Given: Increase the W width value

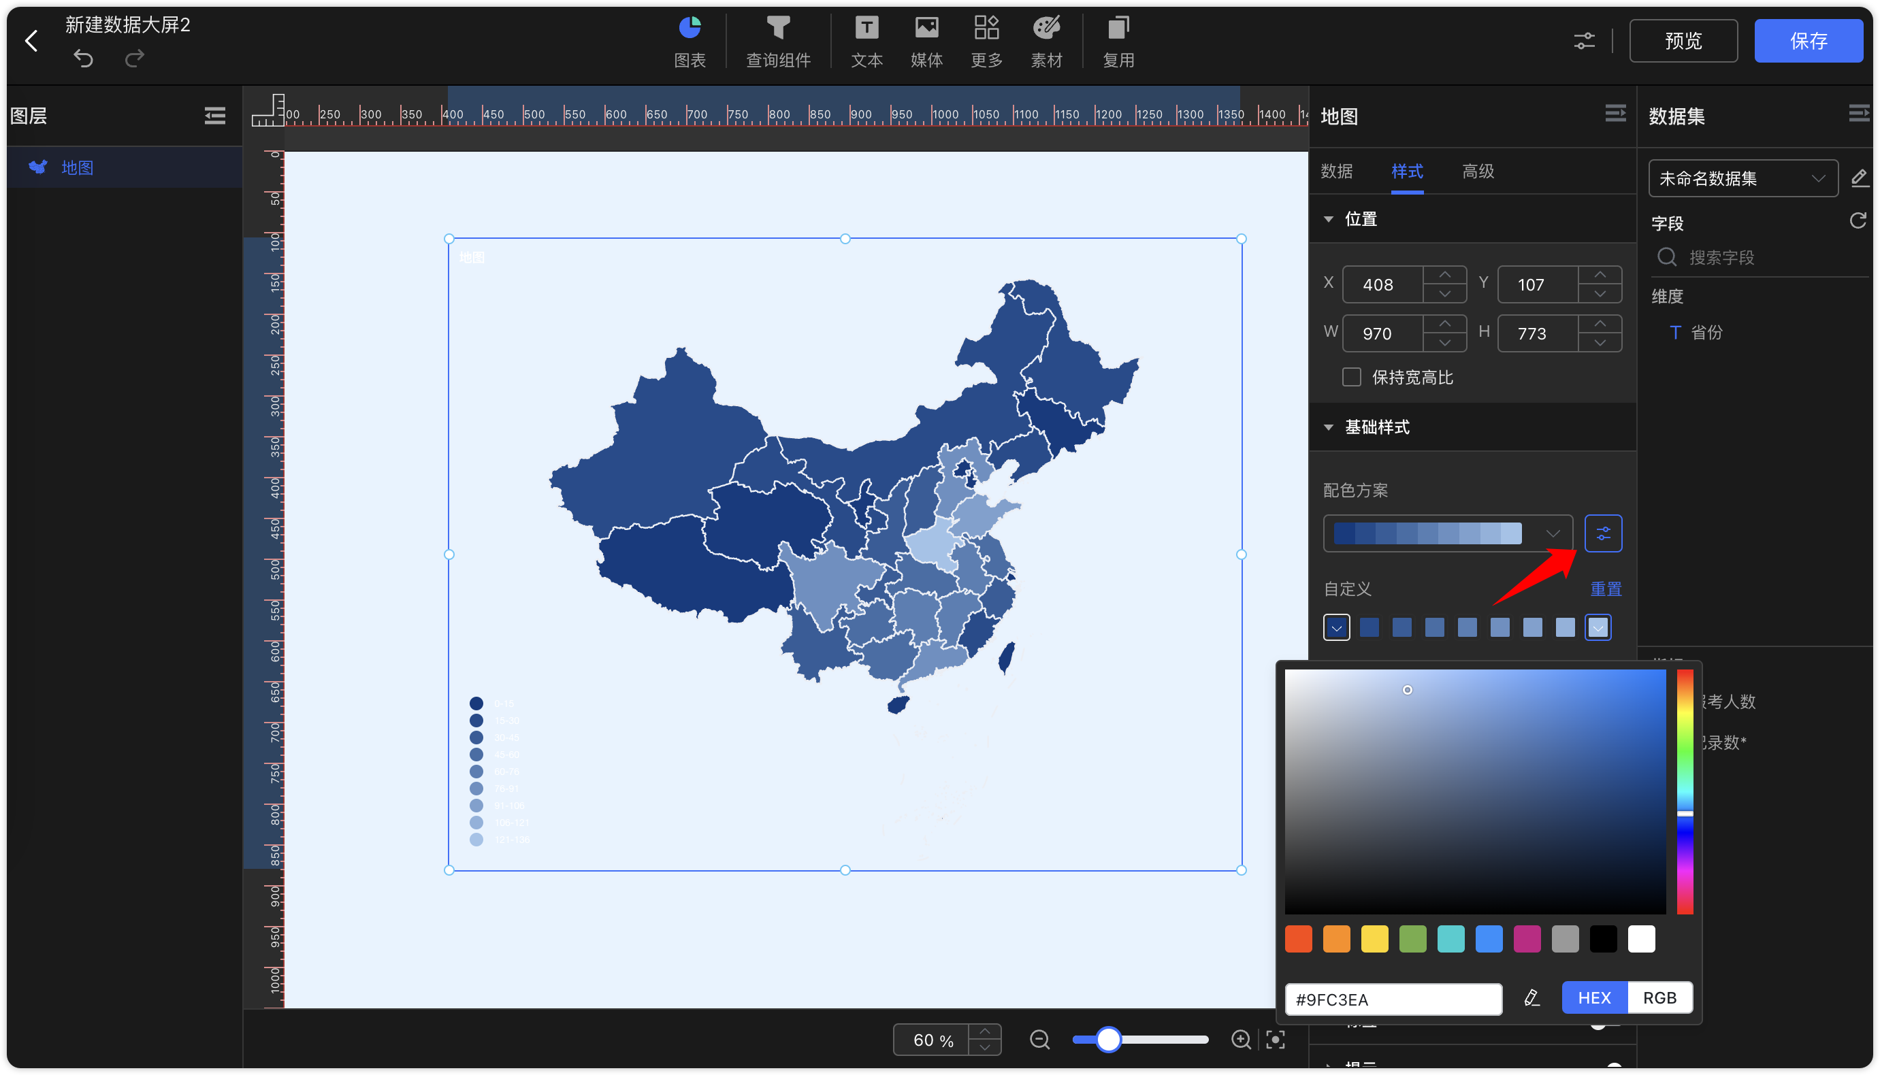Looking at the screenshot, I should (1445, 323).
